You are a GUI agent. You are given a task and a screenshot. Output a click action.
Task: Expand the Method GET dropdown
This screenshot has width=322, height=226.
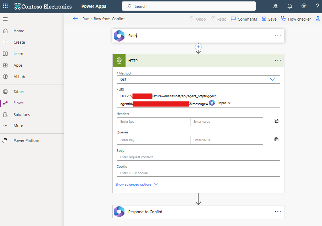272,79
